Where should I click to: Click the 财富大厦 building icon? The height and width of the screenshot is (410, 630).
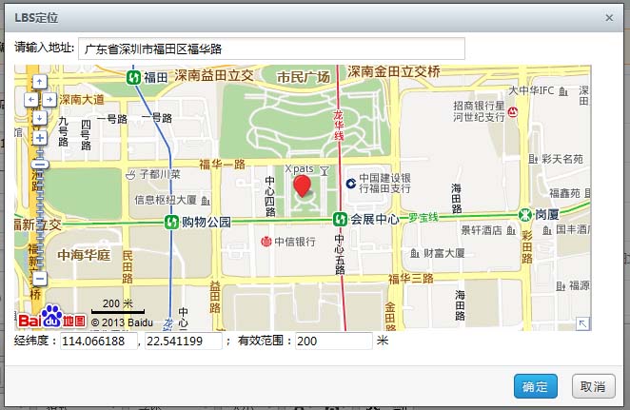click(x=415, y=253)
